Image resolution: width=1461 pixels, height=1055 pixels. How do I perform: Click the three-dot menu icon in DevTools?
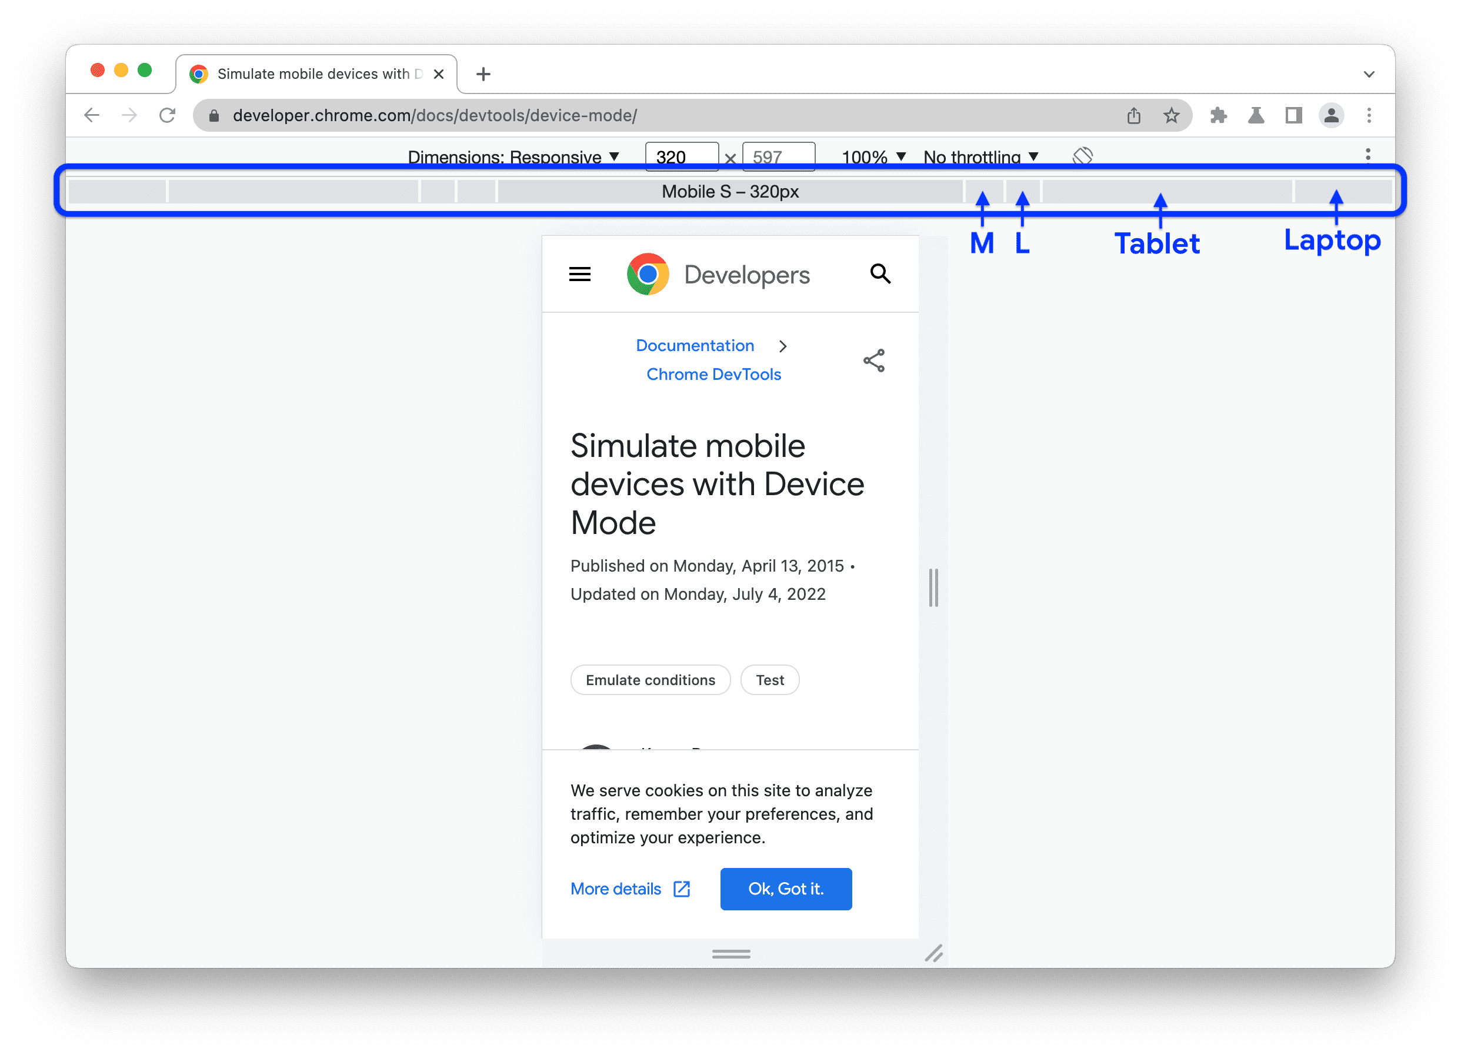(x=1368, y=156)
